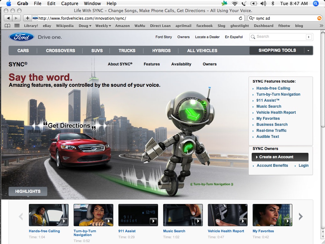Click the magnifier icon in Safari search
This screenshot has height=244, width=325.
pyautogui.click(x=252, y=18)
